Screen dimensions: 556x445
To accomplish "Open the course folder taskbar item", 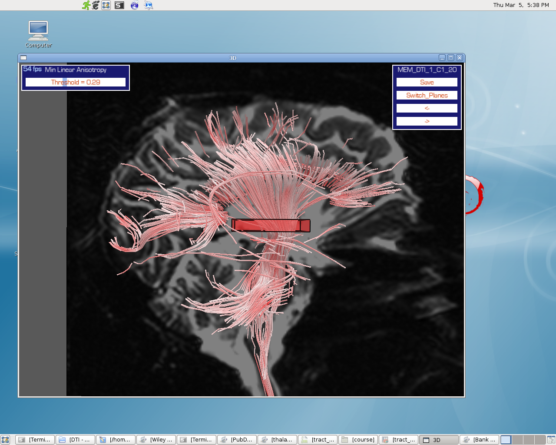I will coord(358,440).
